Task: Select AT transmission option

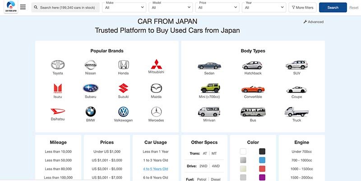Action: click(x=205, y=153)
